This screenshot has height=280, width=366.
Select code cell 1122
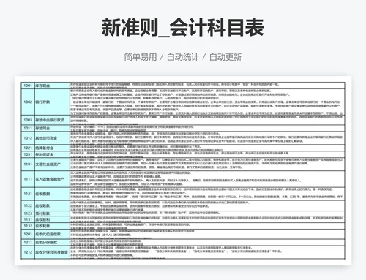point(28,205)
